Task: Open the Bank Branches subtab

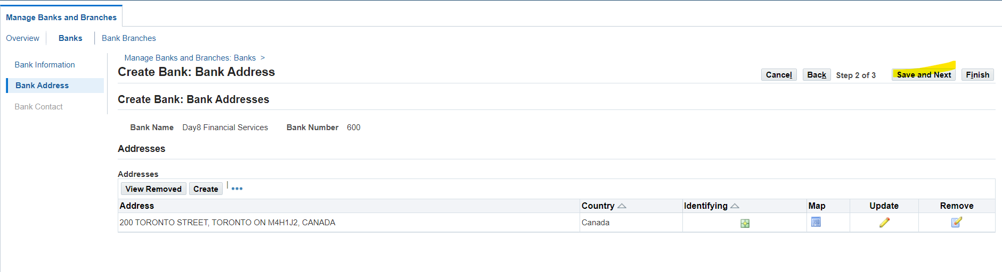Action: coord(128,38)
